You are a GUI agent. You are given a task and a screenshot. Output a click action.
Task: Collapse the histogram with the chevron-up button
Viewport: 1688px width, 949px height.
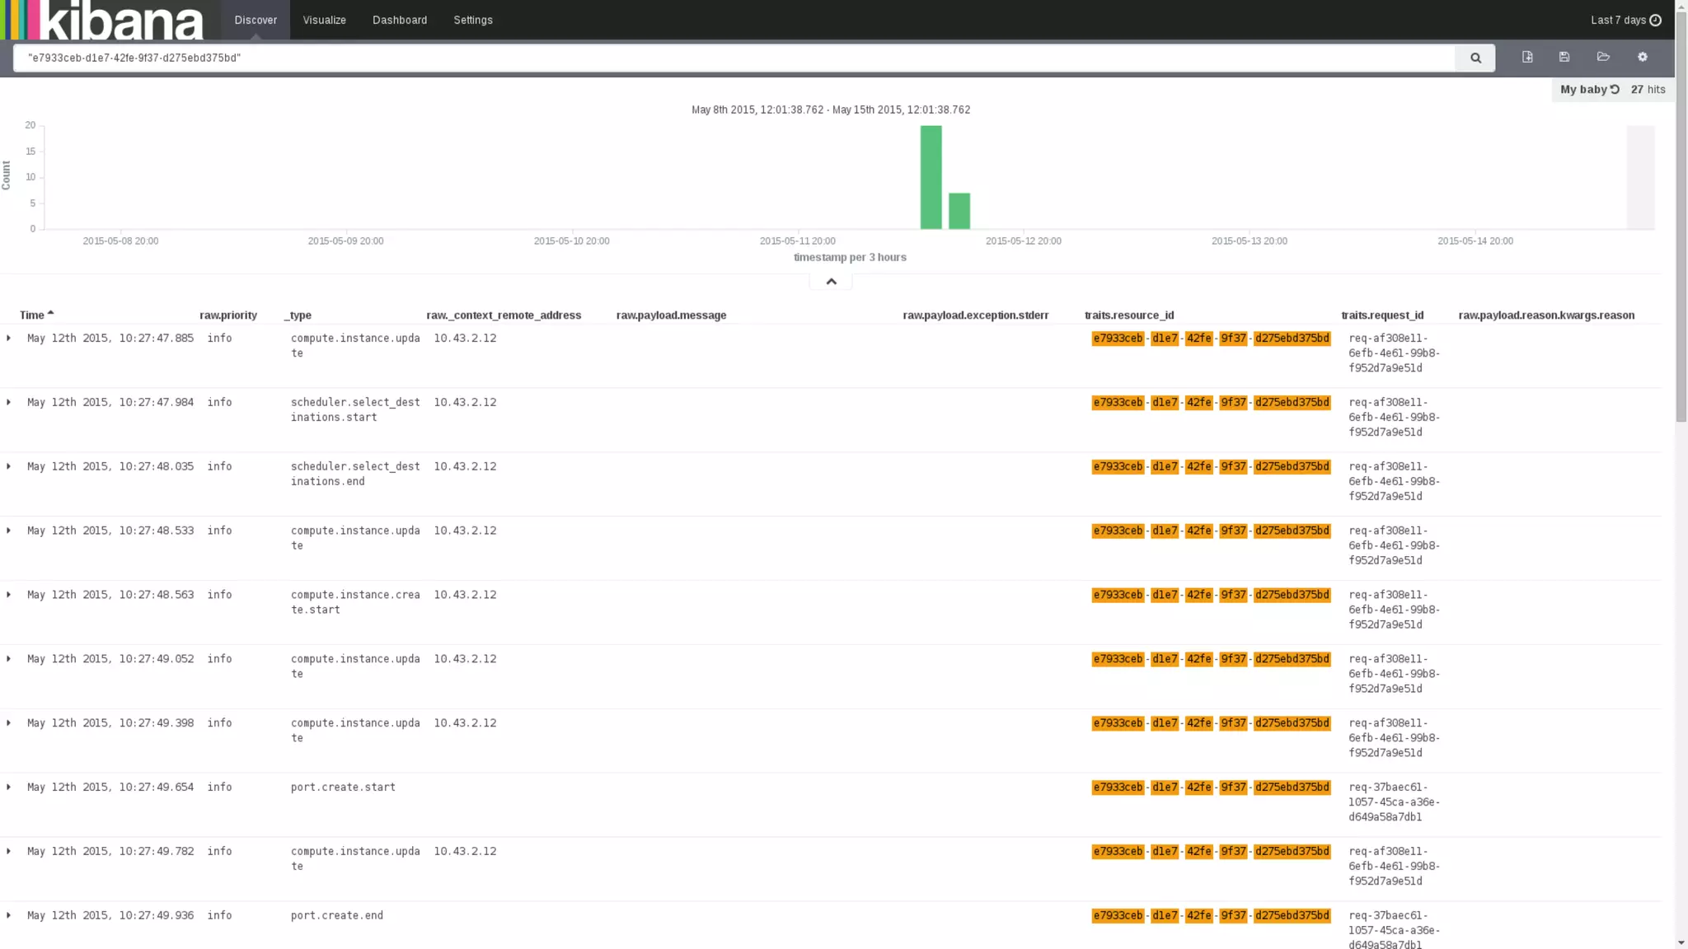831,282
